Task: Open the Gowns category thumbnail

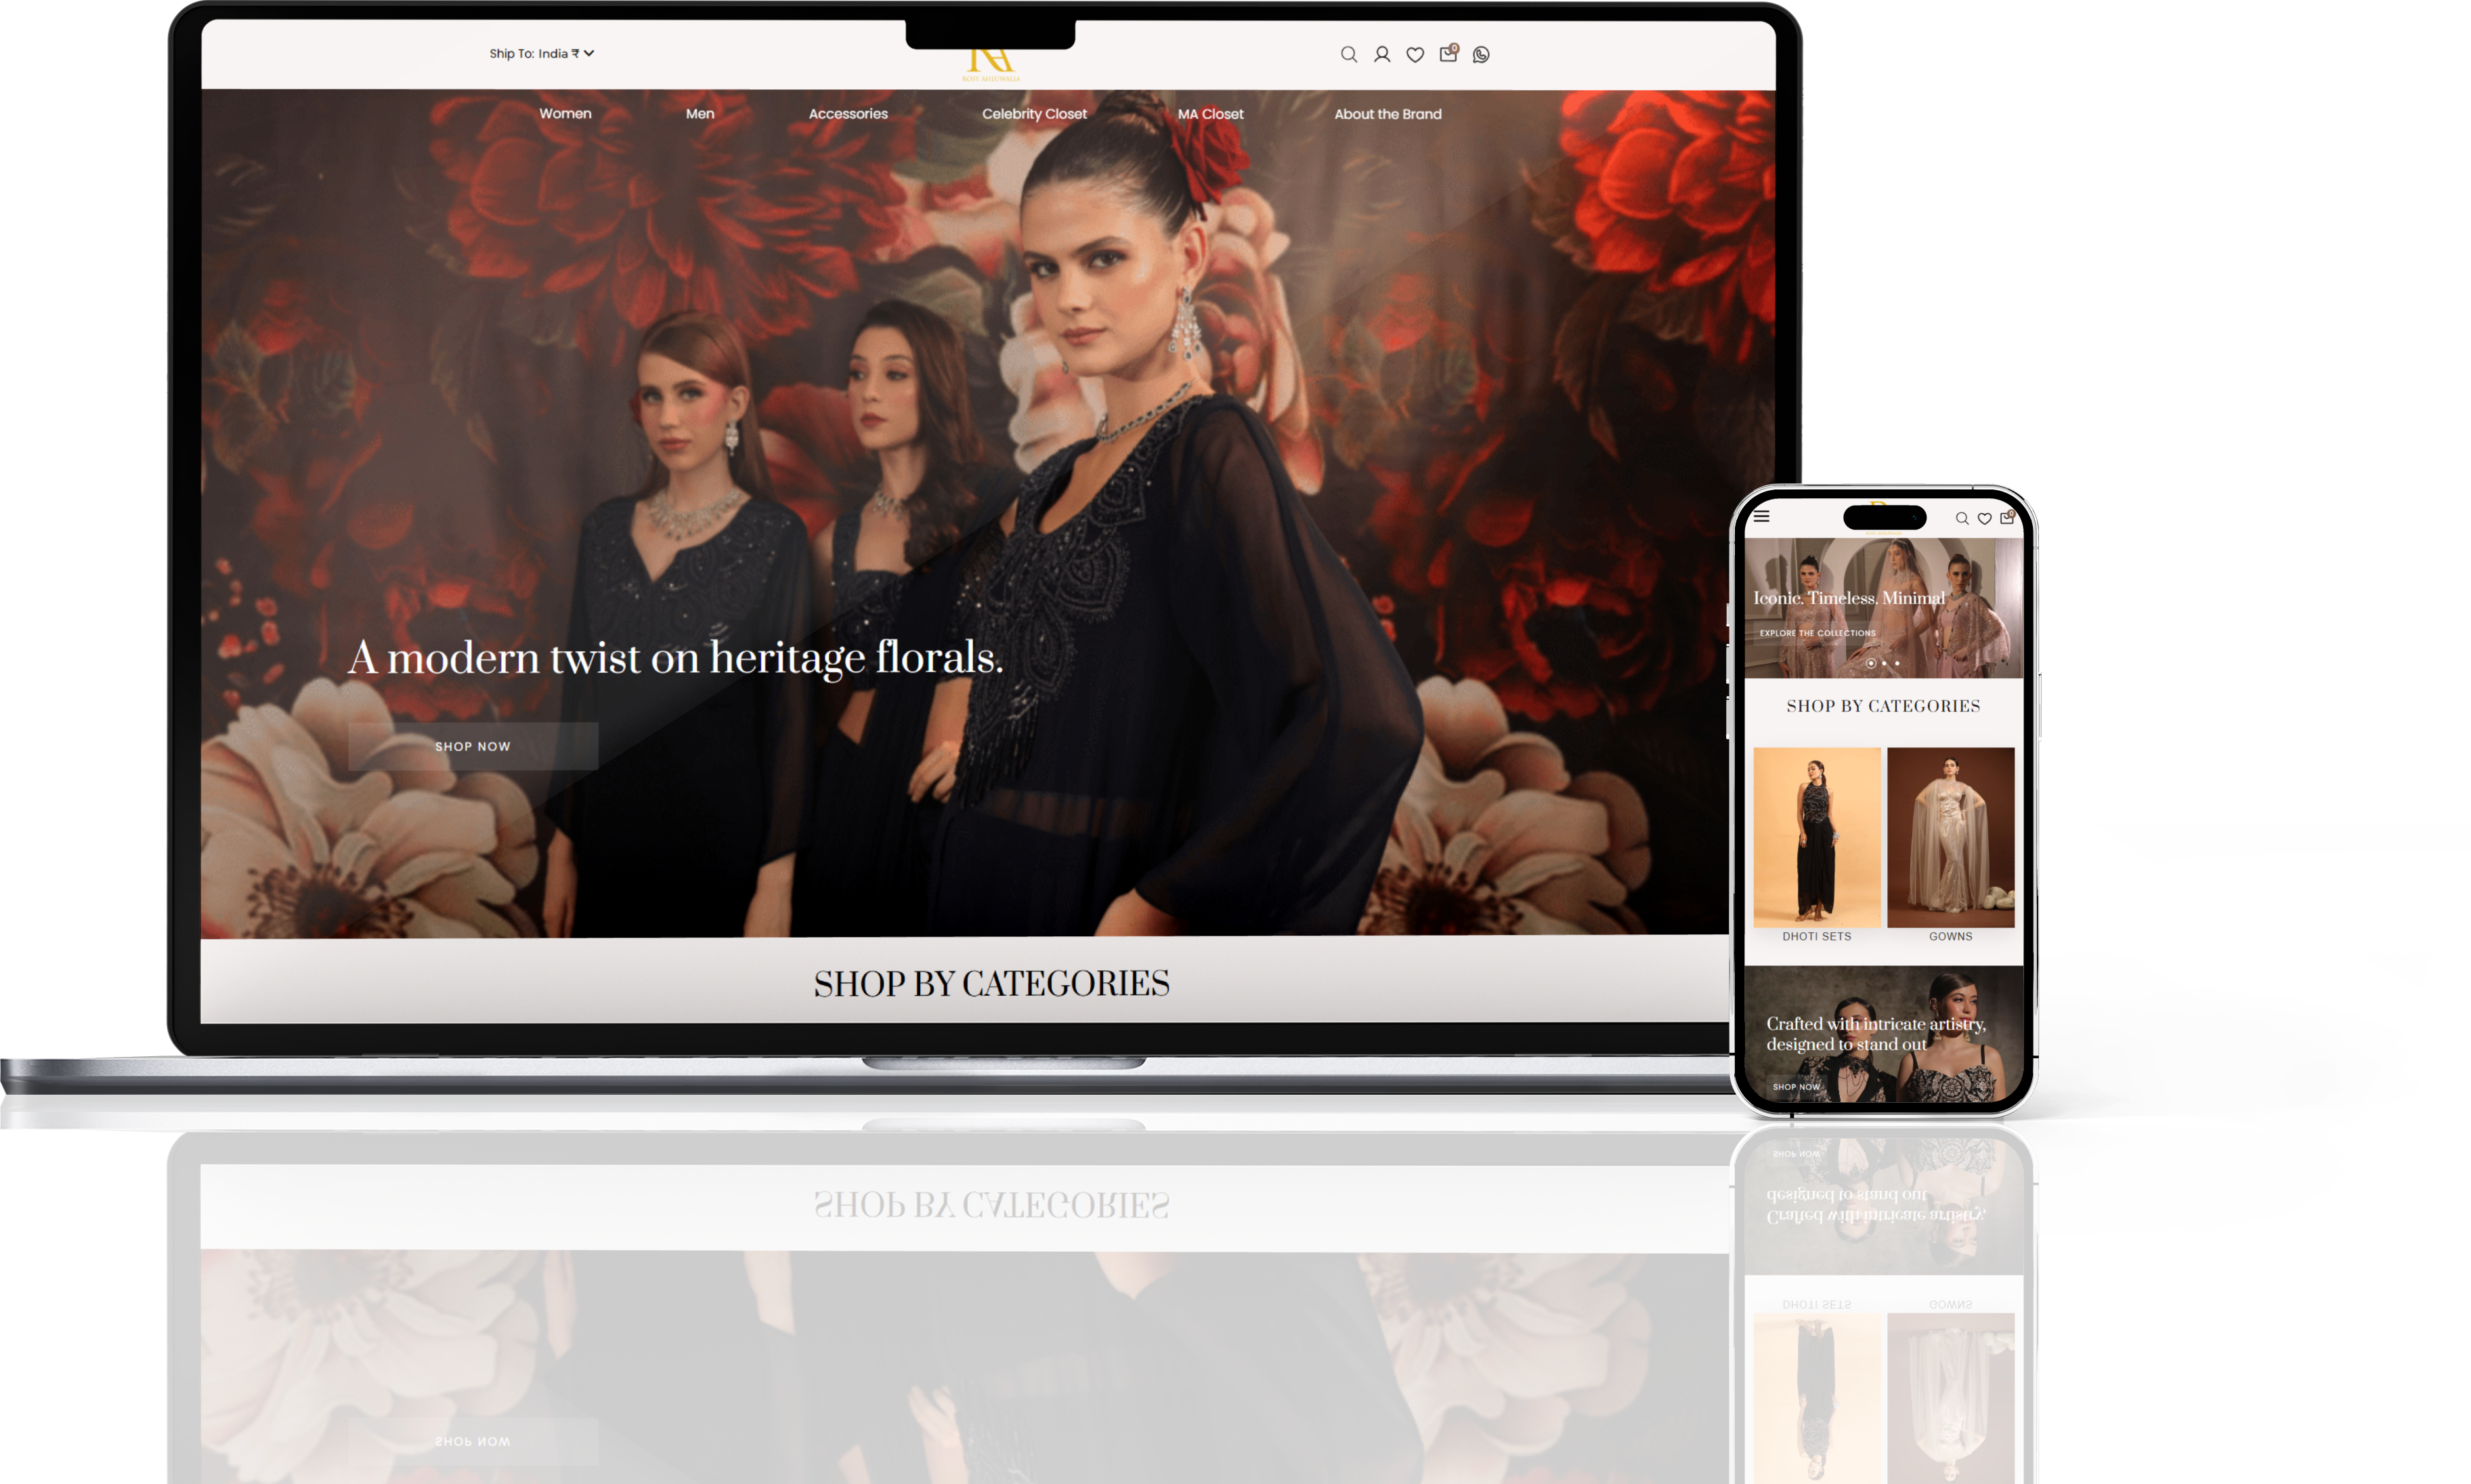Action: (1950, 837)
